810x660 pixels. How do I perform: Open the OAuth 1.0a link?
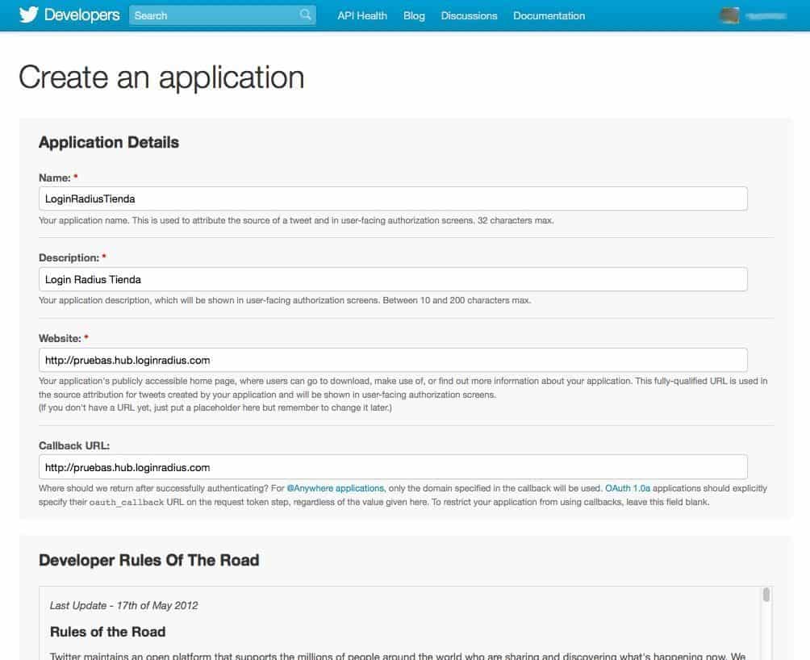click(628, 488)
